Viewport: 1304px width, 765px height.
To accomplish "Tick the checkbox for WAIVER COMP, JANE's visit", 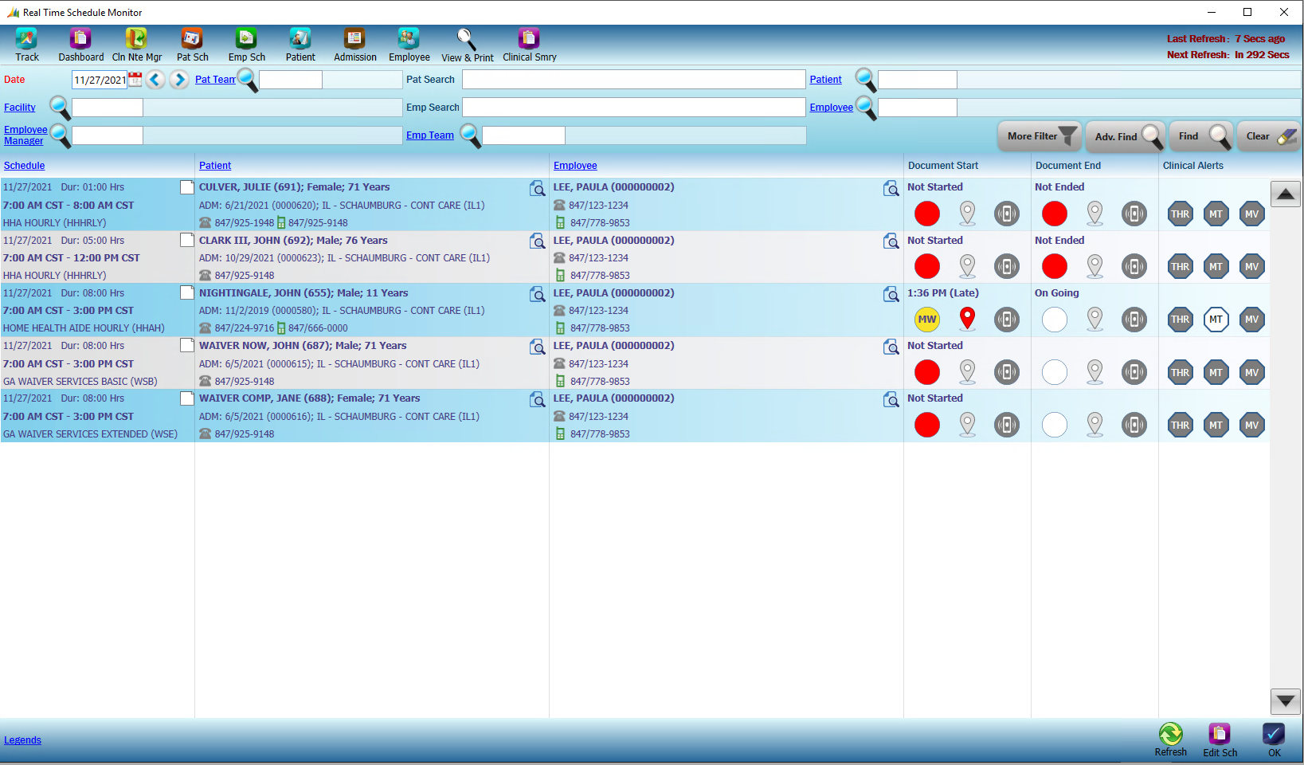I will pos(187,398).
